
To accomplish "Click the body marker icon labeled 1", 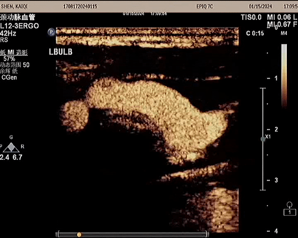I will tap(289, 209).
